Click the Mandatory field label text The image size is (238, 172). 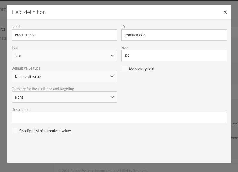point(142,69)
